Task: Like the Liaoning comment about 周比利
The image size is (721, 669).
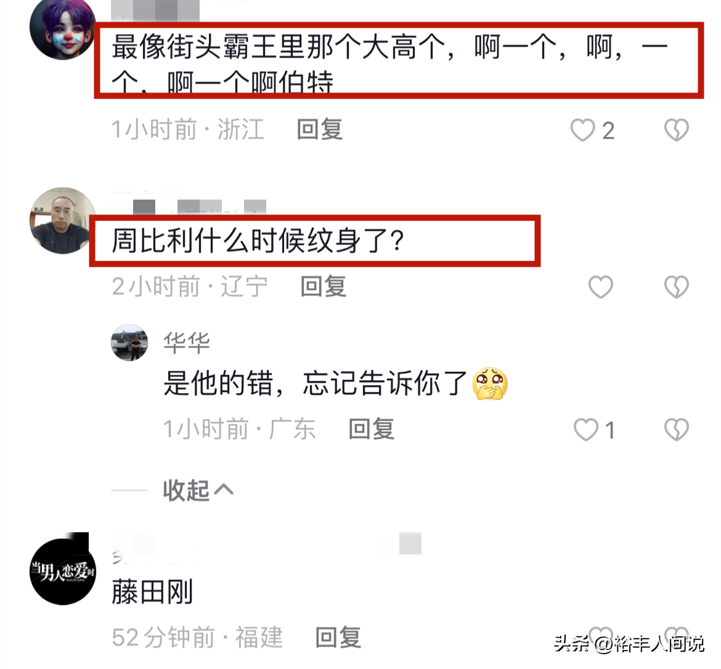Action: 601,287
